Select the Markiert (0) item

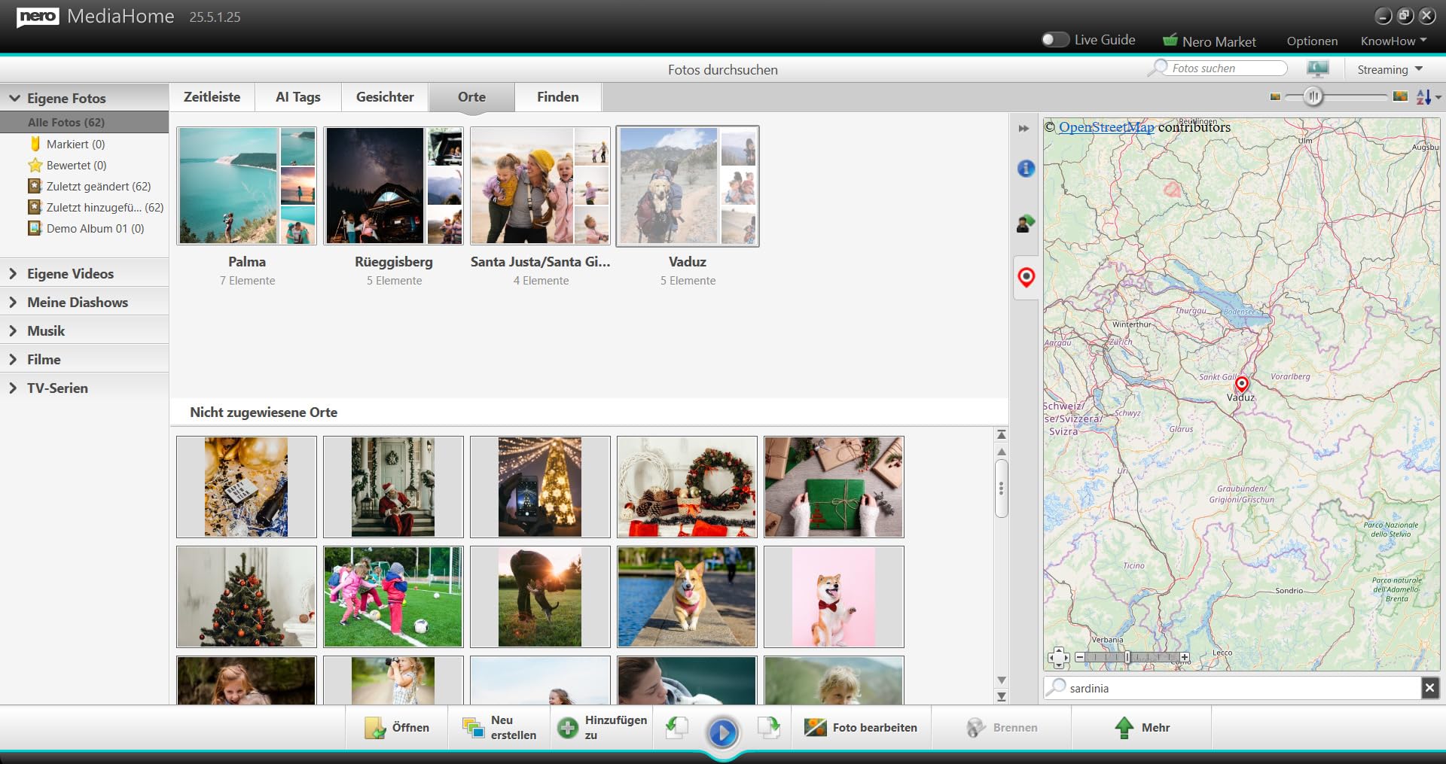[x=75, y=144]
